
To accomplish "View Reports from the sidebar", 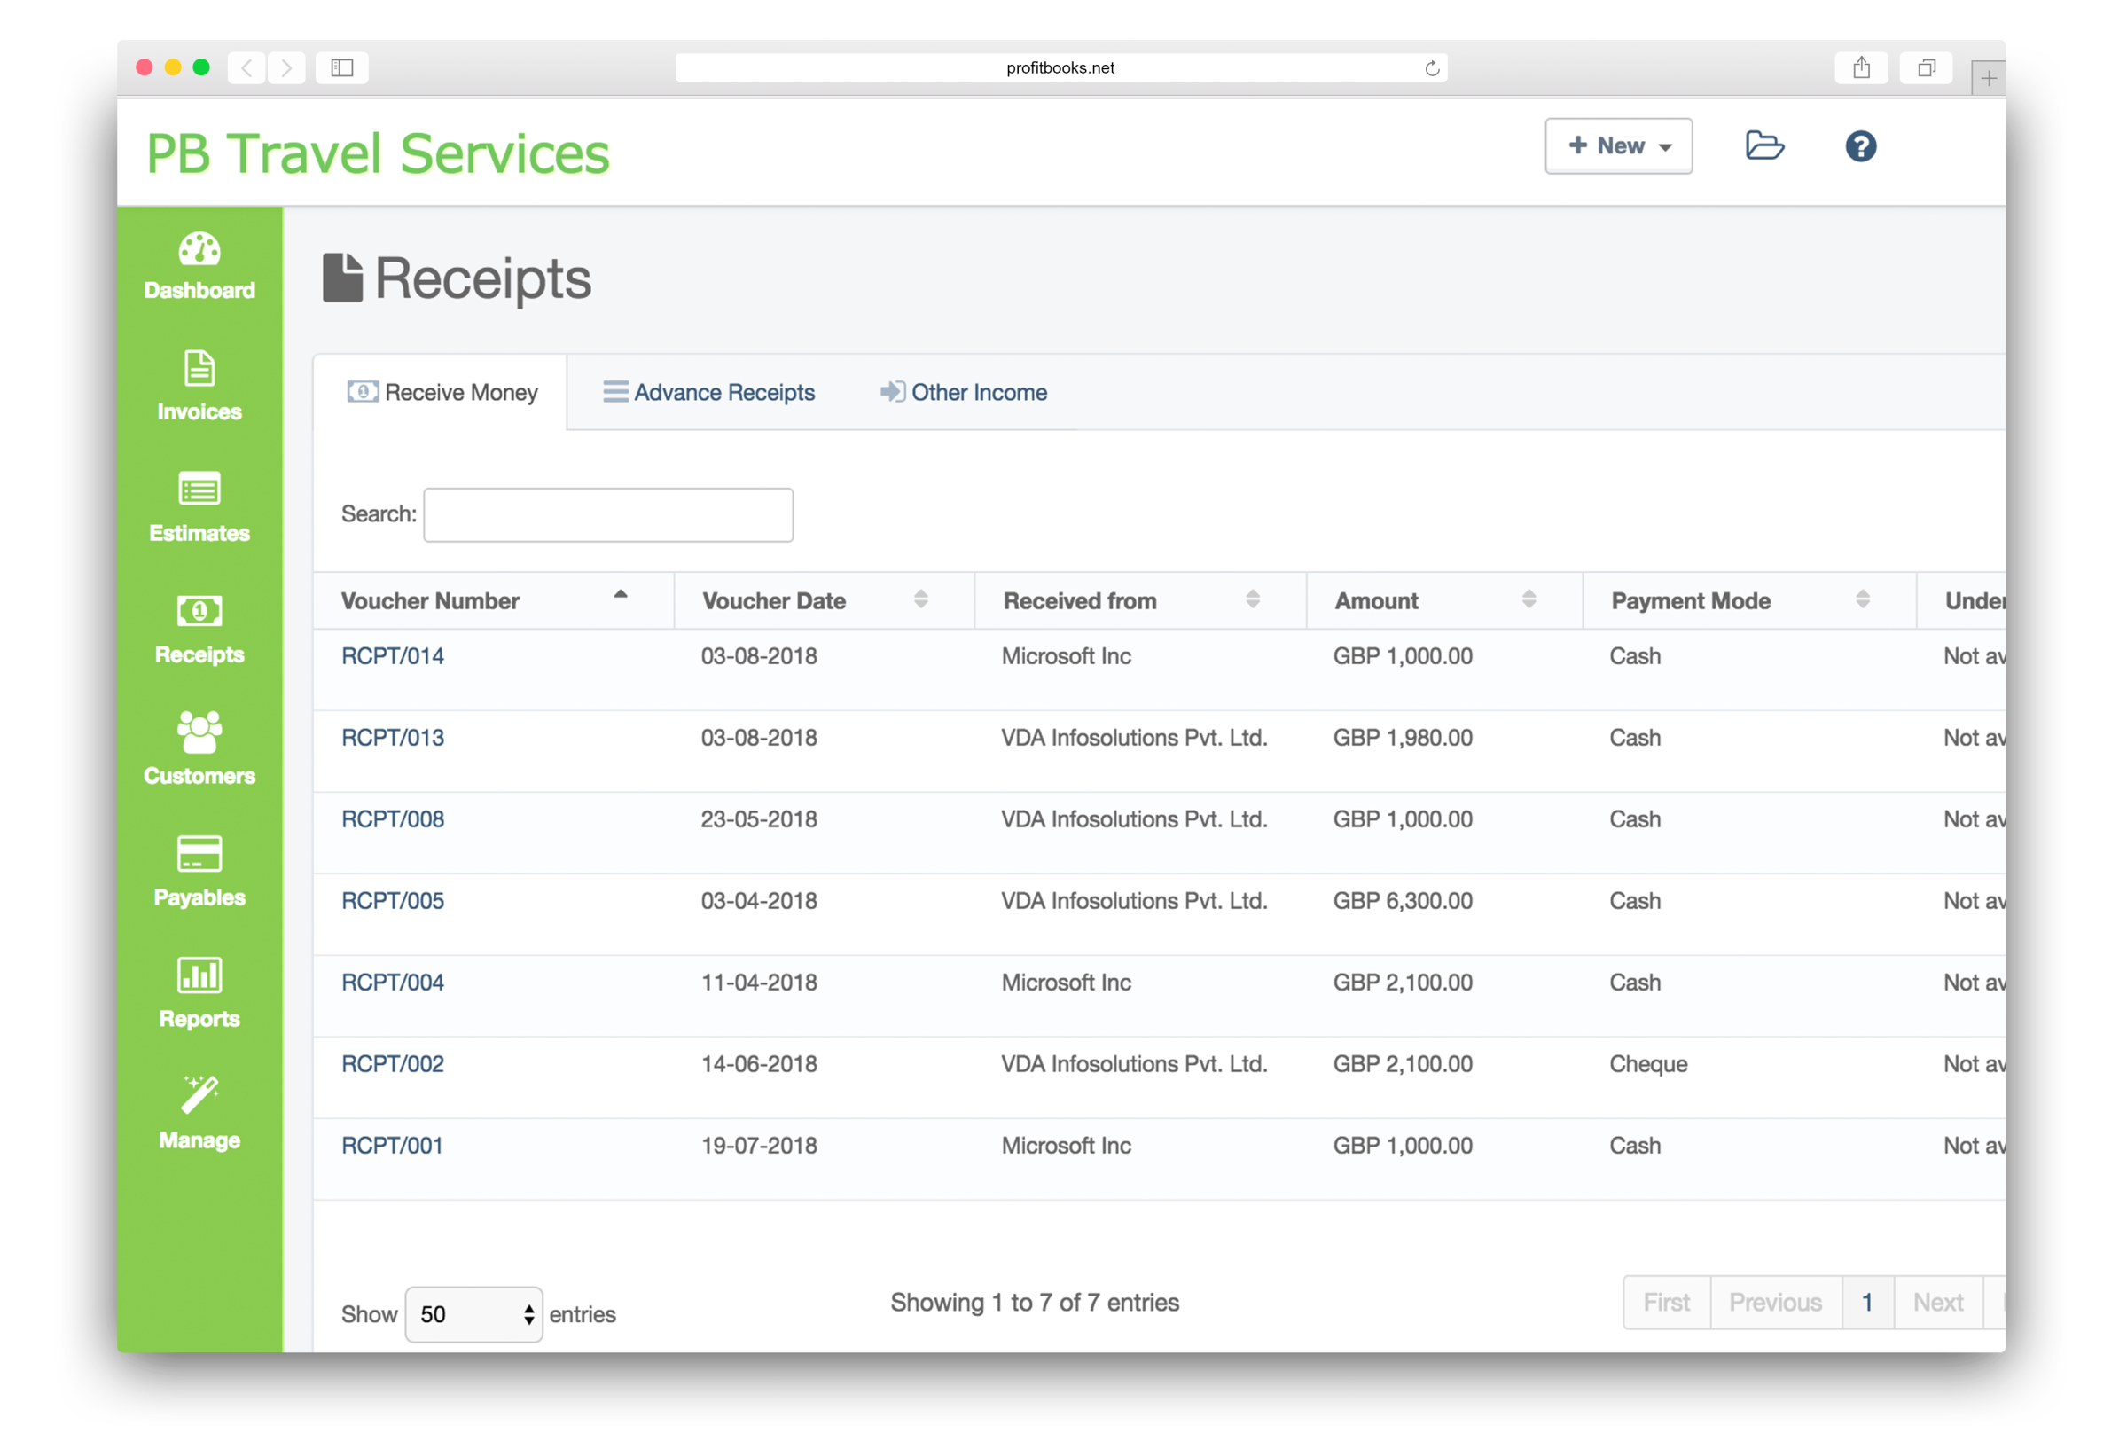I will coord(199,992).
